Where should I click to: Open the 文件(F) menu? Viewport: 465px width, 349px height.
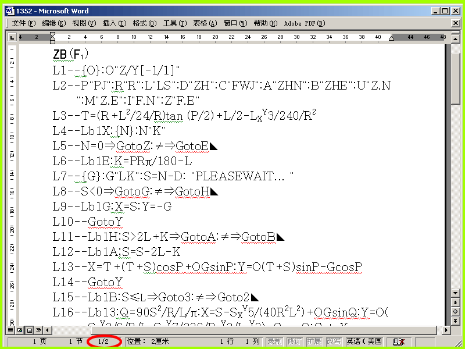23,23
